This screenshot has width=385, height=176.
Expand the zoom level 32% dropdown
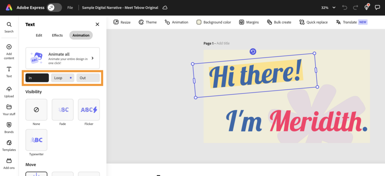[328, 8]
